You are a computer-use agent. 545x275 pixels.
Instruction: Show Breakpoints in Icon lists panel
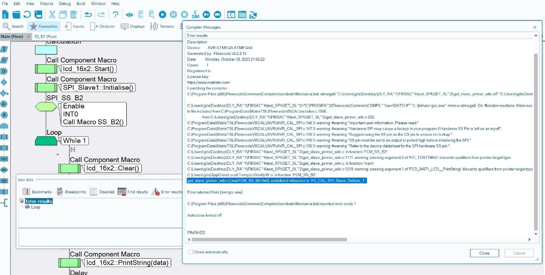[71, 192]
